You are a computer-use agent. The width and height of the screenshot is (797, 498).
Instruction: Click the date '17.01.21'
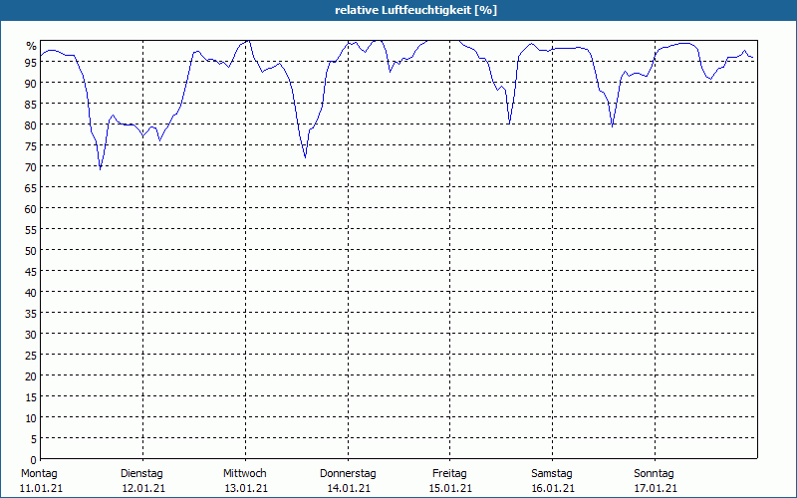tap(656, 488)
